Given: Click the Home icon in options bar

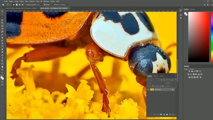Looking at the screenshot, I should [x=3, y=5].
